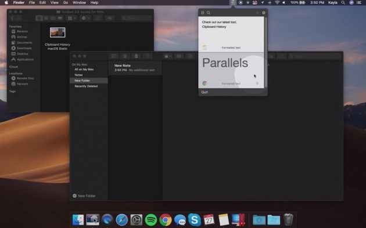Open Finder group-by dropdown
The image size is (366, 228).
coord(71,18)
